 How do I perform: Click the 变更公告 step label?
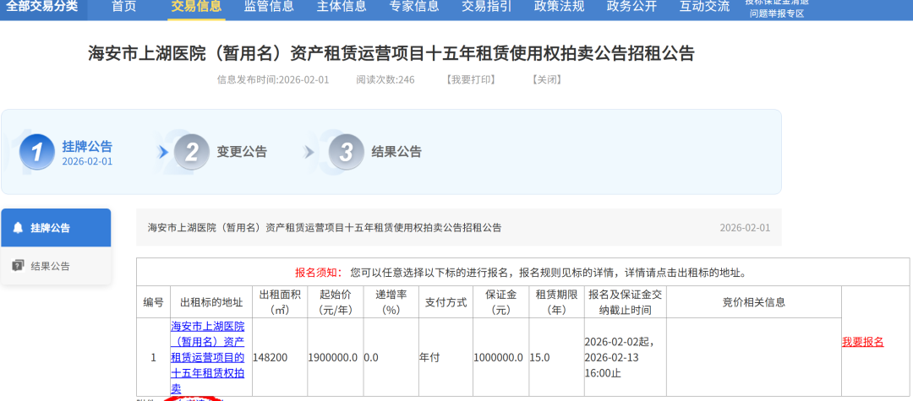(x=242, y=152)
